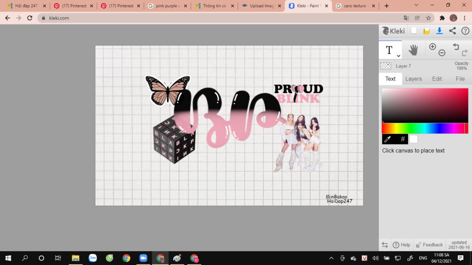Show hidden system tray icons
This screenshot has height=265, width=472.
pos(331,258)
